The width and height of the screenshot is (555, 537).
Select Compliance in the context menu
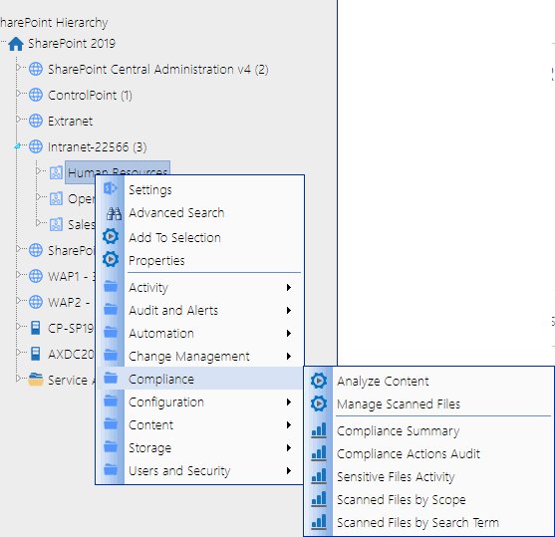coord(200,379)
